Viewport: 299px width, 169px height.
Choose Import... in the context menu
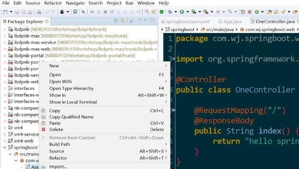(x=105, y=167)
